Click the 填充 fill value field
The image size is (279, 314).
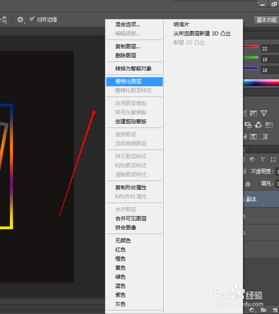coord(277,184)
